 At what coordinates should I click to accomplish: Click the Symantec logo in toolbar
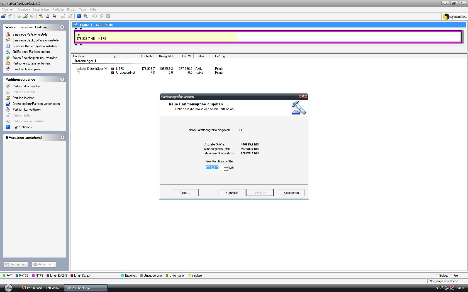pyautogui.click(x=455, y=16)
